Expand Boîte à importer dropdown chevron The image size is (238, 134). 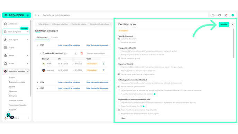(27, 32)
